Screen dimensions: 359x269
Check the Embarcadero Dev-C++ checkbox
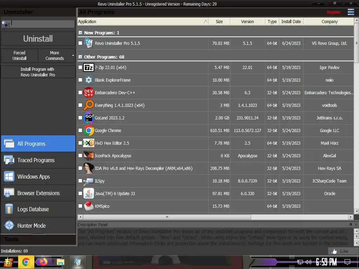(x=80, y=92)
